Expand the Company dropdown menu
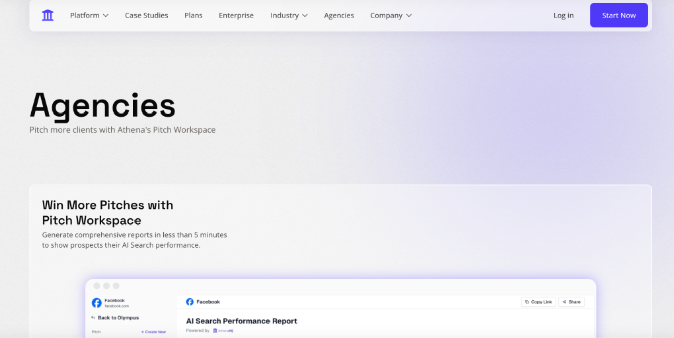 coord(391,15)
